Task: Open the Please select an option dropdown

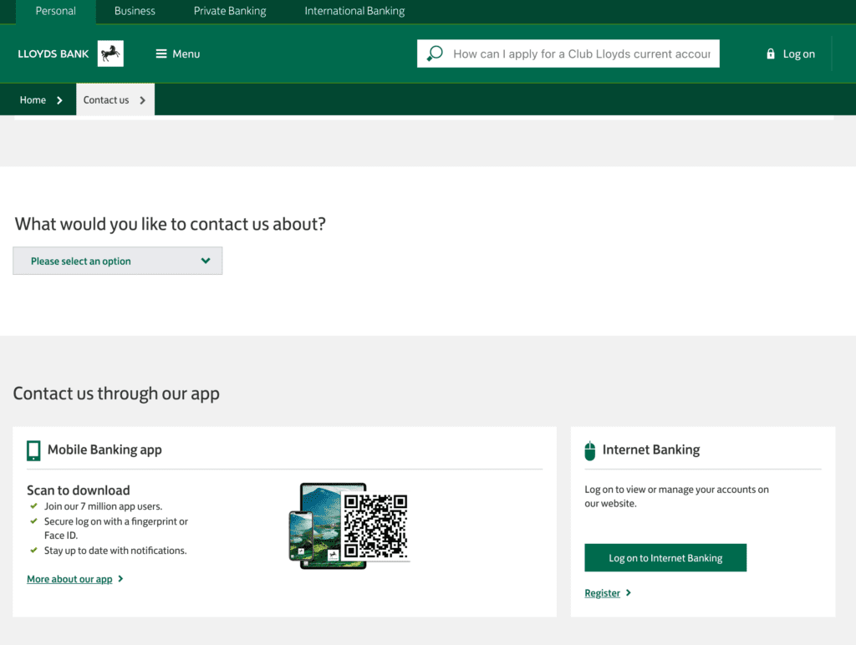Action: 117,261
